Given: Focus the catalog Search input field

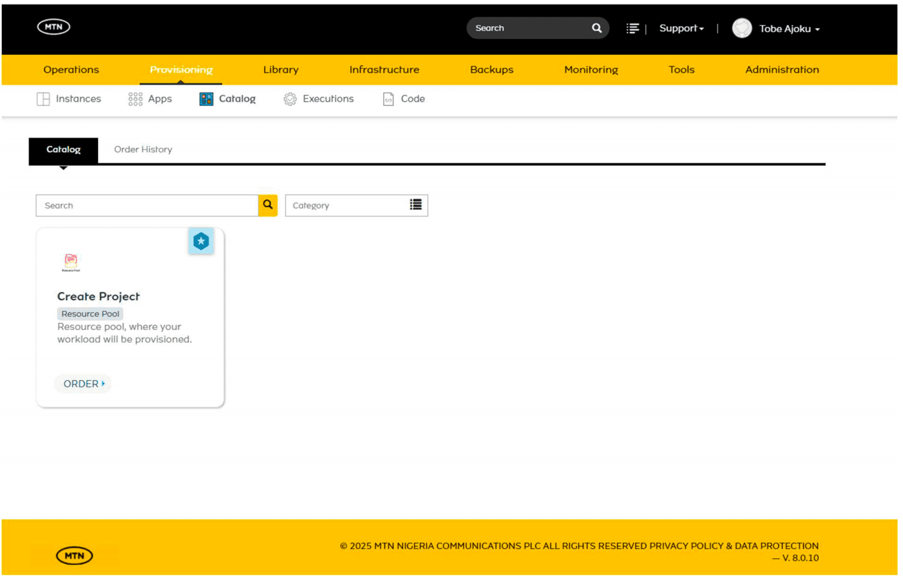Looking at the screenshot, I should click(x=147, y=205).
